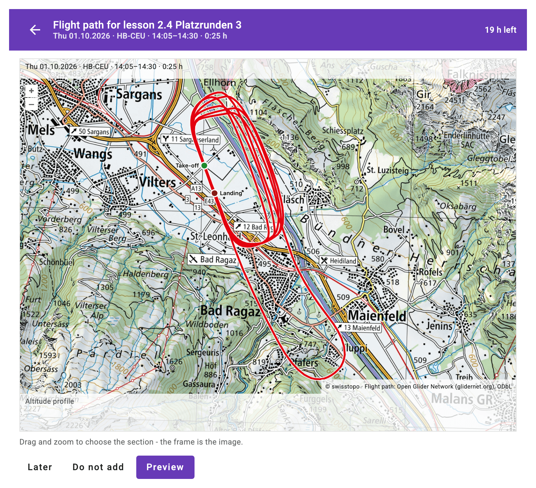
Task: Click the dark red Landing marker
Action: pos(214,193)
